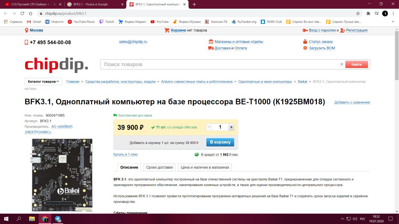399x224 pixels.
Task: Open Одноплатные и мини компьютеры breadcrumb
Action: (265, 82)
